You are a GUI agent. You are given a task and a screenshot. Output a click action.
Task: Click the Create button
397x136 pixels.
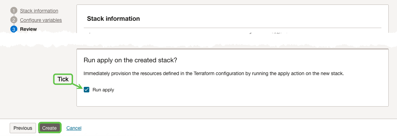point(49,128)
